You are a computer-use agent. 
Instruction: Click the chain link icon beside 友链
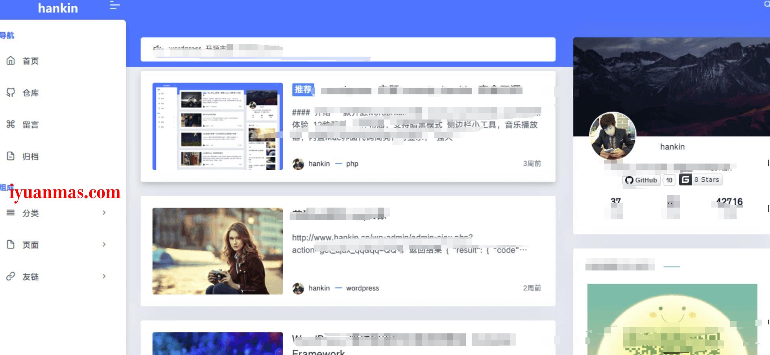pos(11,276)
